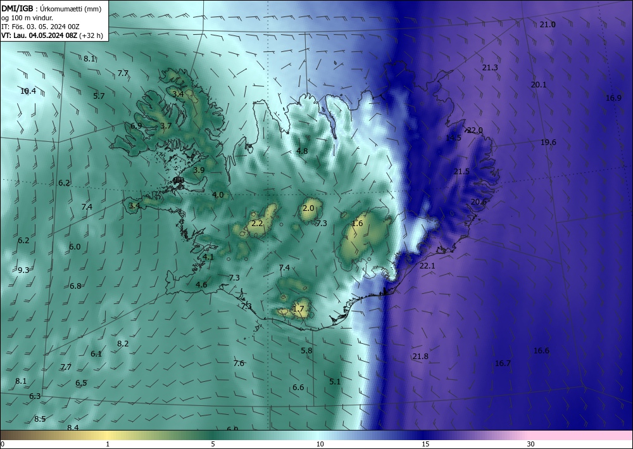Click the map value '16.7'

coord(503,364)
